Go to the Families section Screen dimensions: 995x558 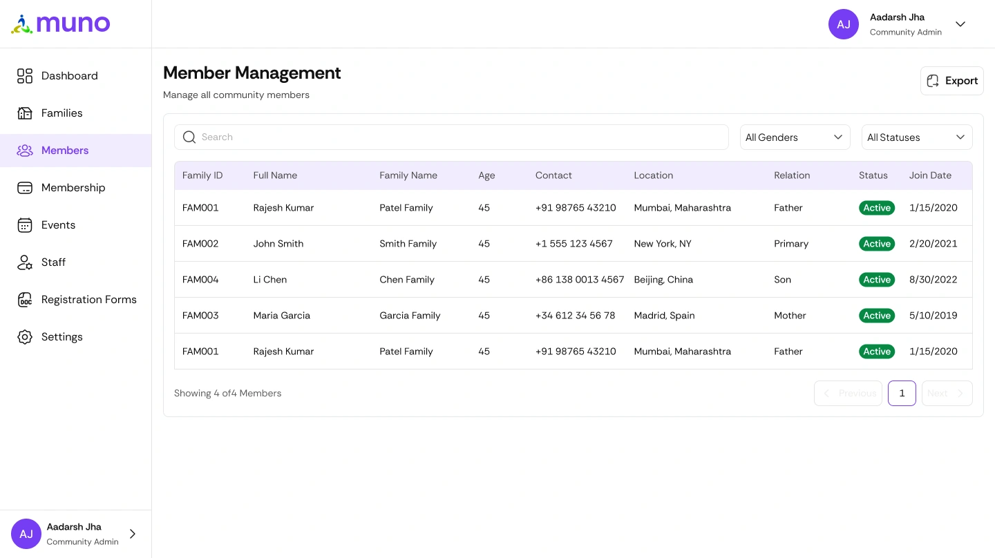click(x=76, y=113)
